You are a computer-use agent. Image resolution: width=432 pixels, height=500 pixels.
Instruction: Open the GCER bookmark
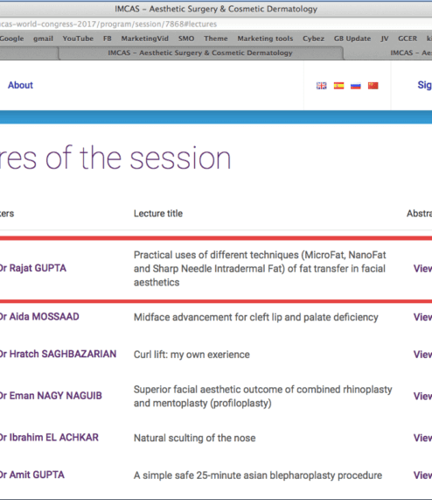408,39
